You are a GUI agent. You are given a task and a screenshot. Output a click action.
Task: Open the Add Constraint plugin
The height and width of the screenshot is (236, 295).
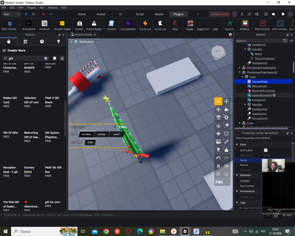pyautogui.click(x=263, y=25)
